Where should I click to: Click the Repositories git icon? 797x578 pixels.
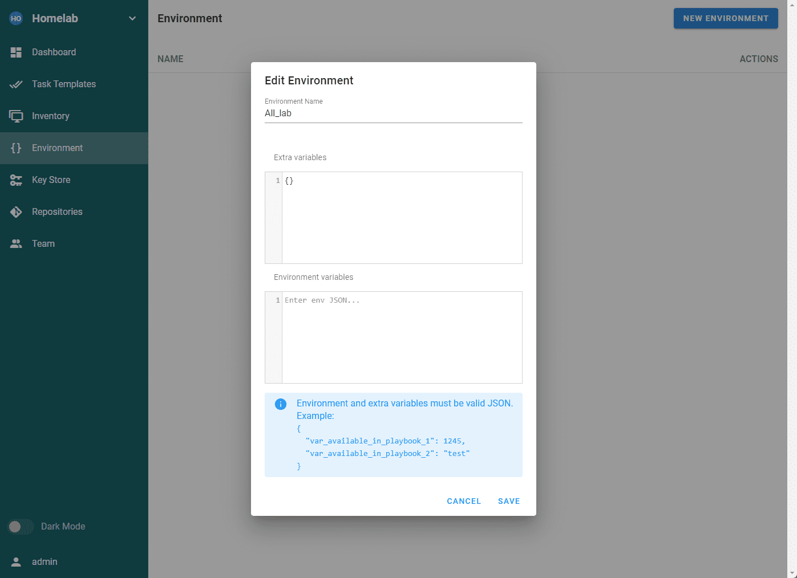tap(16, 212)
